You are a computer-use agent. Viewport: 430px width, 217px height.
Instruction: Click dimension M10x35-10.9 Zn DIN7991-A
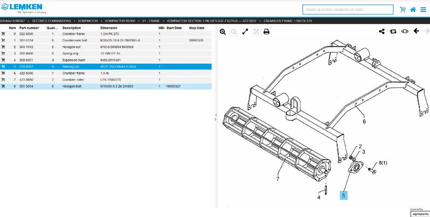[120, 40]
